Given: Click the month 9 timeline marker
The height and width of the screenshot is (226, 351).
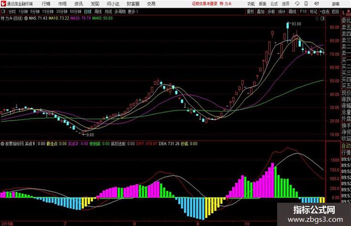Looking at the screenshot, I should pyautogui.click(x=198, y=224).
